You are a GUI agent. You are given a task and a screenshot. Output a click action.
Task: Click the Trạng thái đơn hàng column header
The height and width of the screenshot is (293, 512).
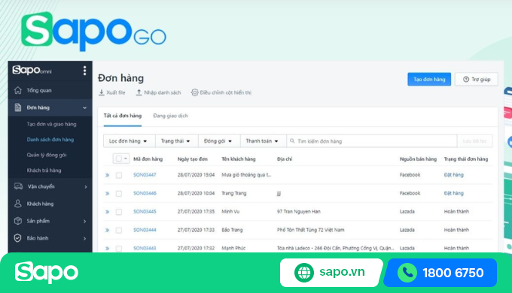[x=466, y=159]
